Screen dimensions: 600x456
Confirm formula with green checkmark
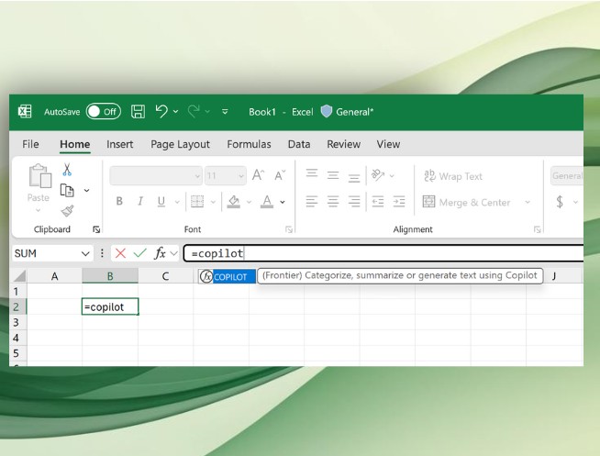click(x=140, y=253)
